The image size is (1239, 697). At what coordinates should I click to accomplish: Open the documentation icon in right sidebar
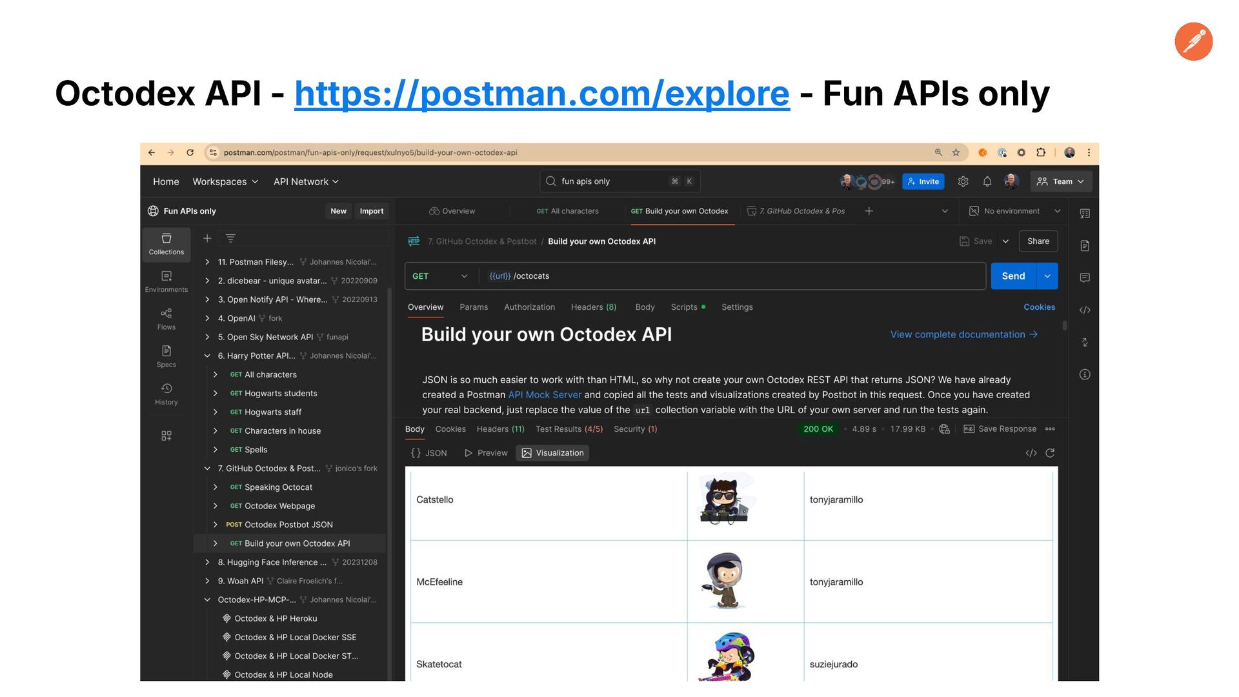[x=1085, y=246]
